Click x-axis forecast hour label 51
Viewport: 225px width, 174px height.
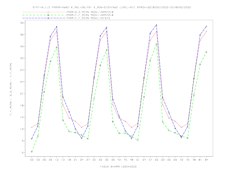138,160
